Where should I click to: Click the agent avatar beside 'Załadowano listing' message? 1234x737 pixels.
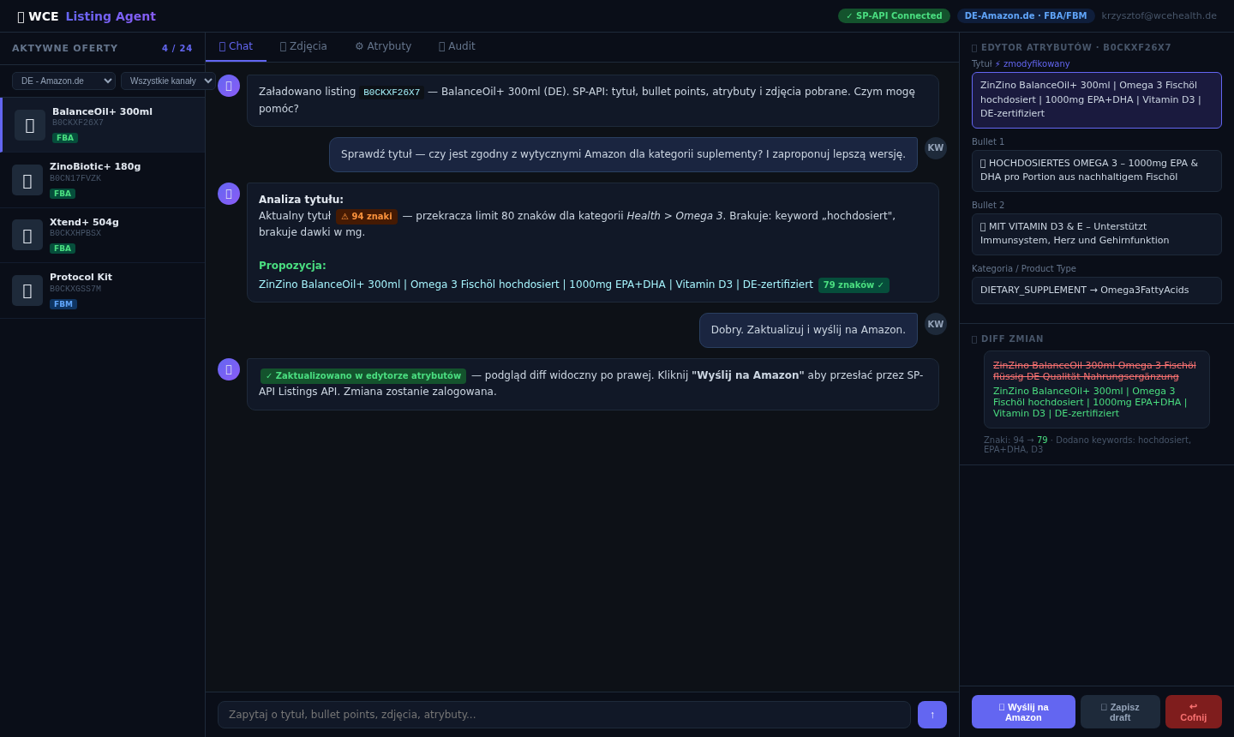pos(229,86)
